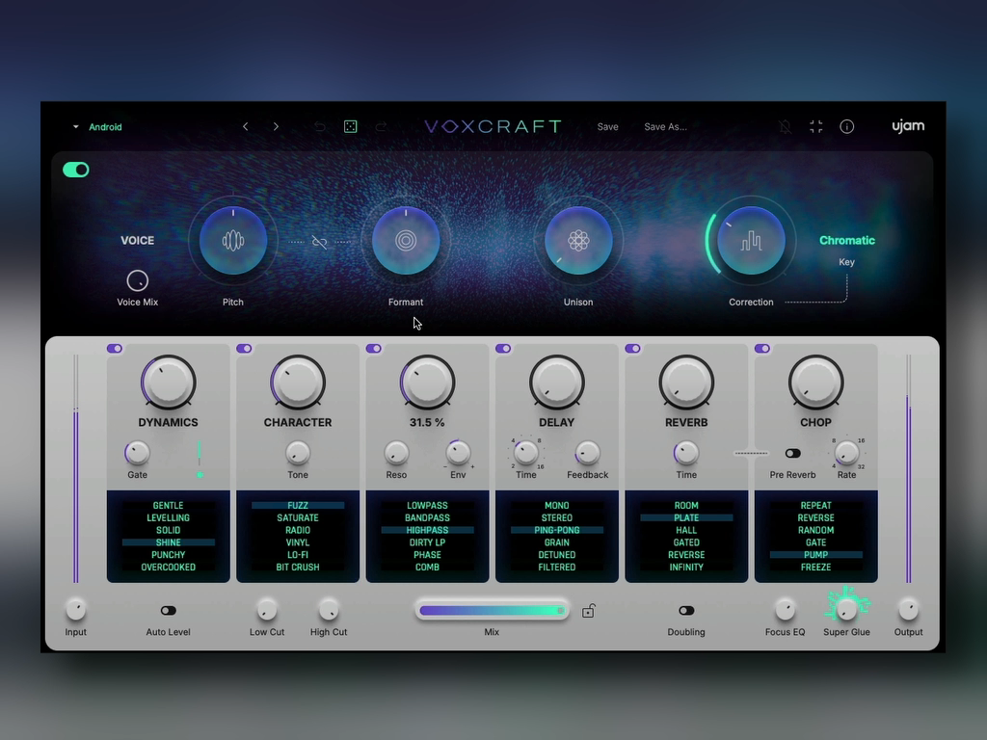Toggle the Reverb module on/off switch
This screenshot has width=987, height=740.
(x=632, y=348)
